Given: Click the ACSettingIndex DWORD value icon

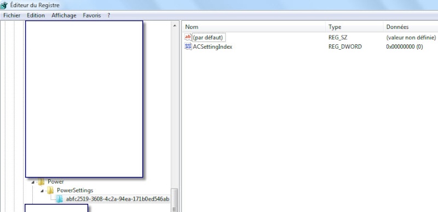Looking at the screenshot, I should coord(188,46).
